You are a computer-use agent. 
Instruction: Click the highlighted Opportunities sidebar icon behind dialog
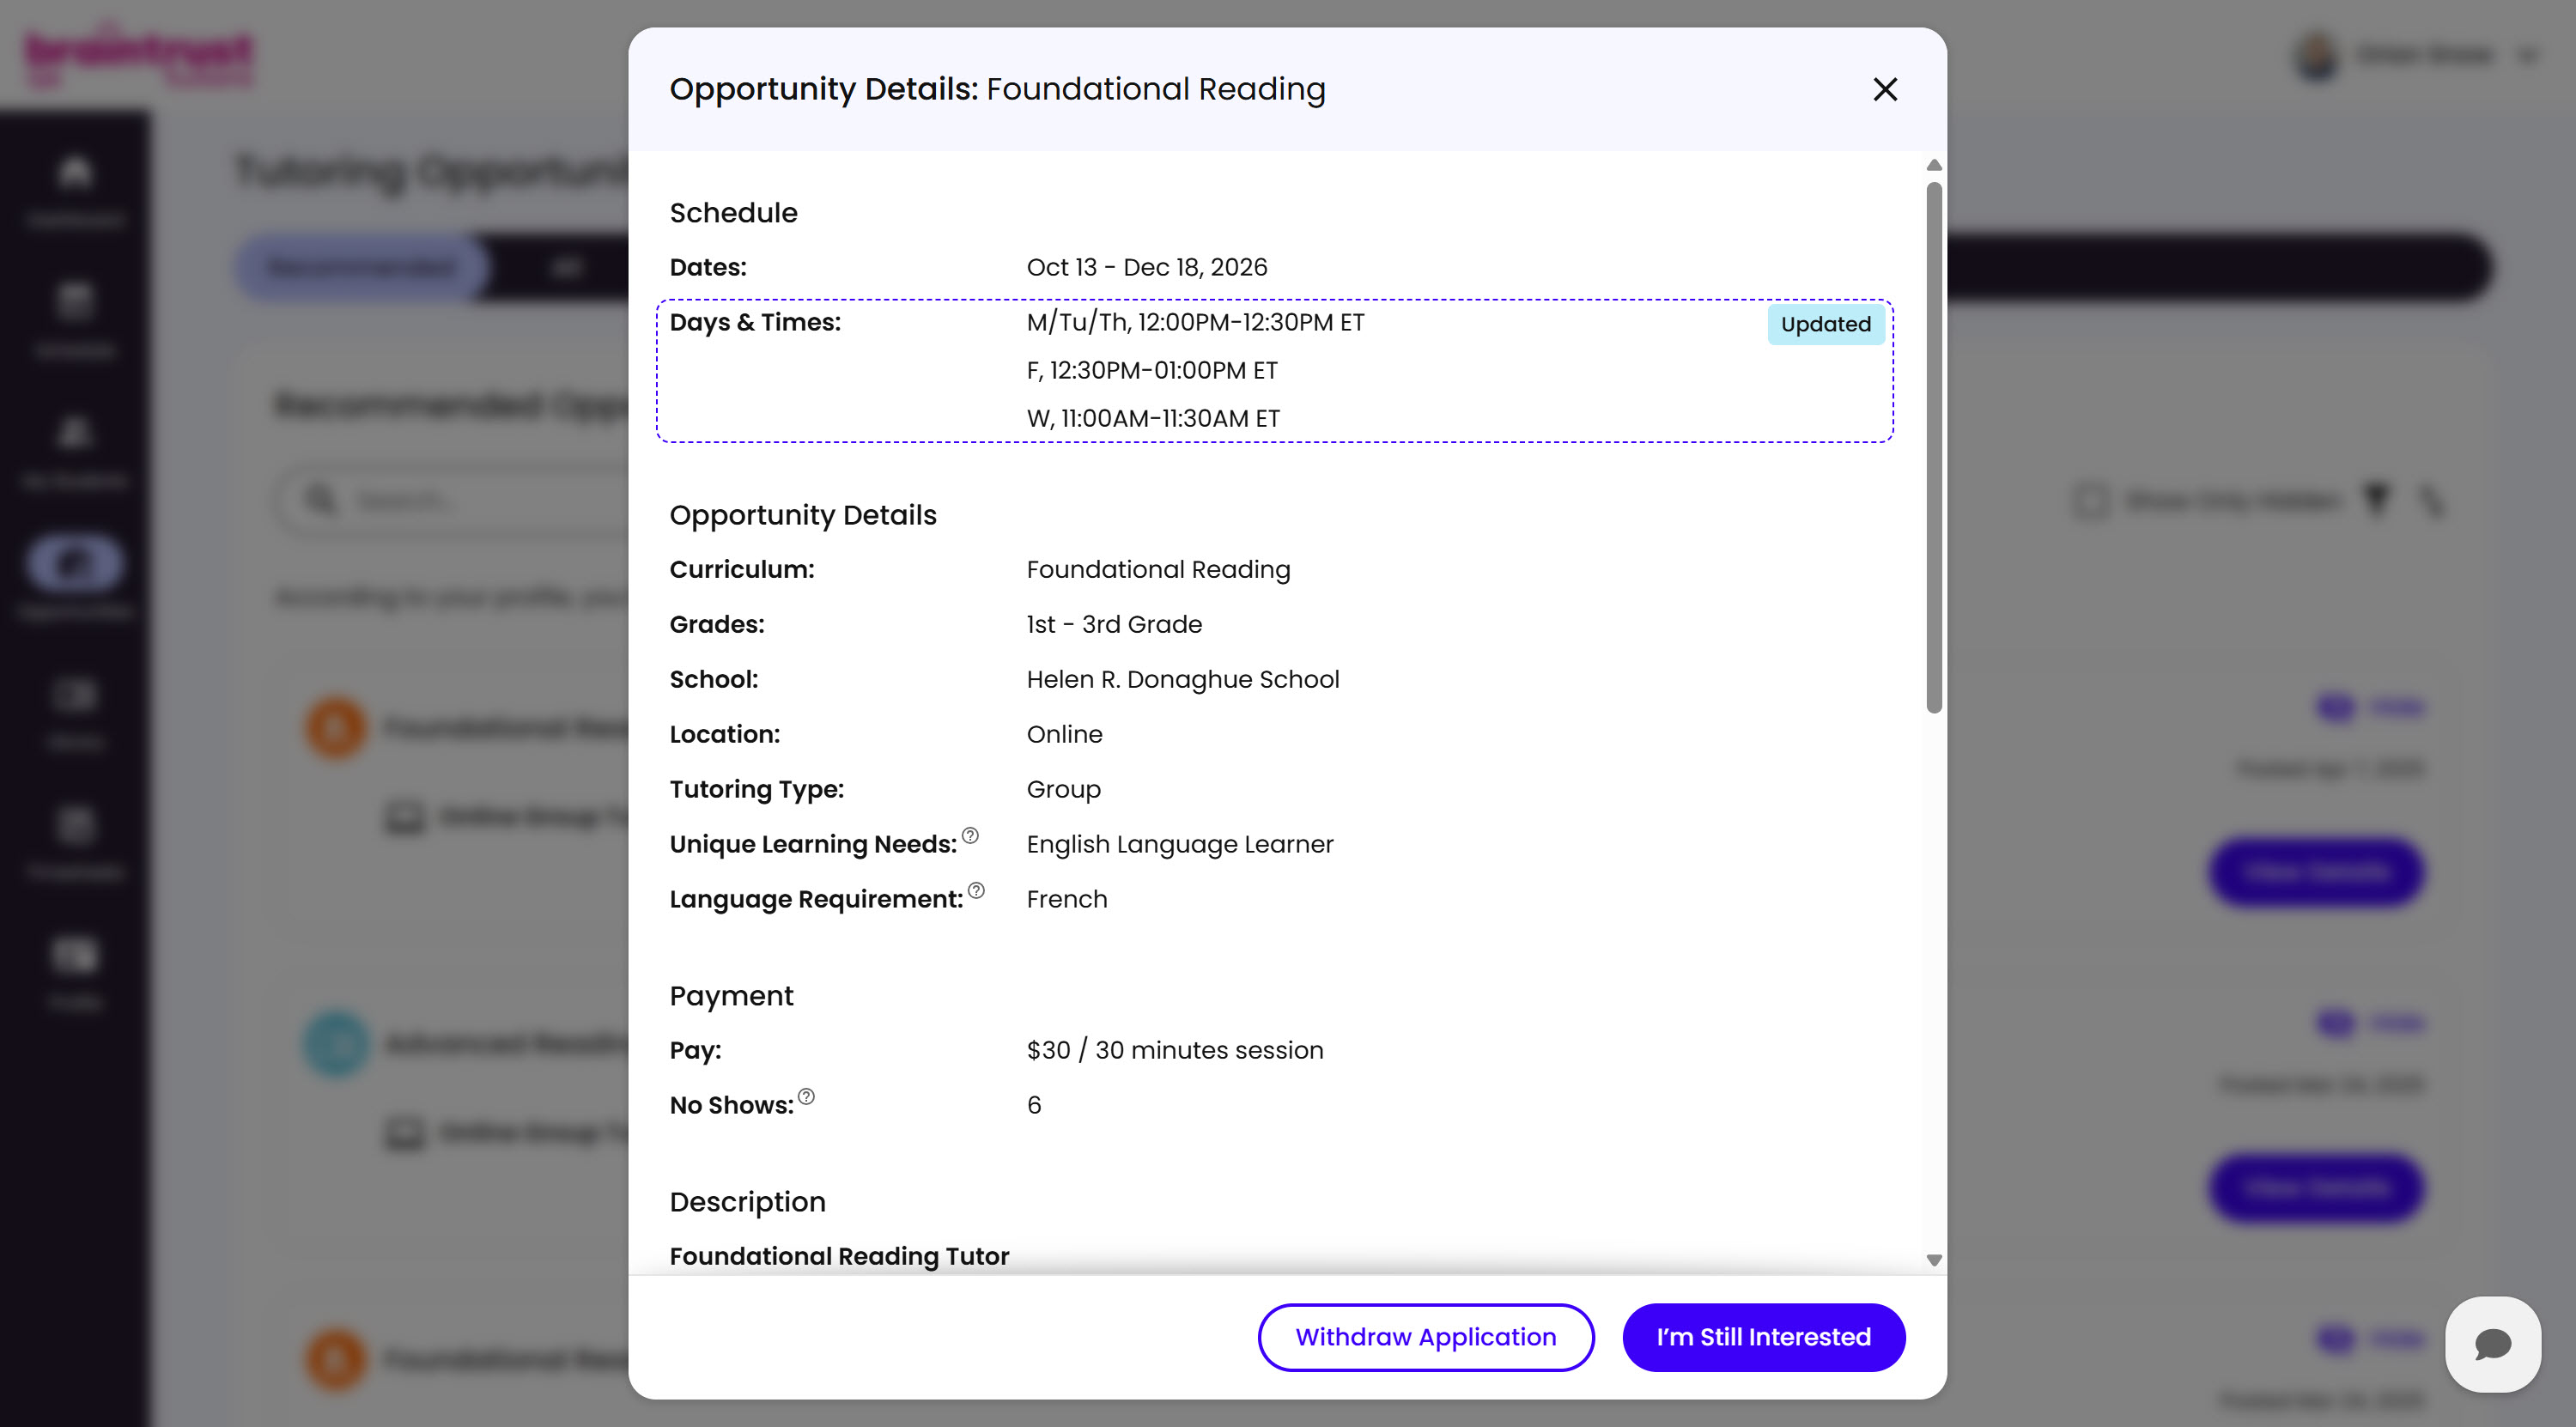pos(75,564)
